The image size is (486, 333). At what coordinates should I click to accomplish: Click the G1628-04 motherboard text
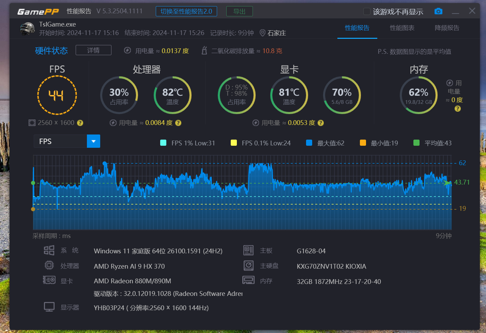click(x=311, y=251)
